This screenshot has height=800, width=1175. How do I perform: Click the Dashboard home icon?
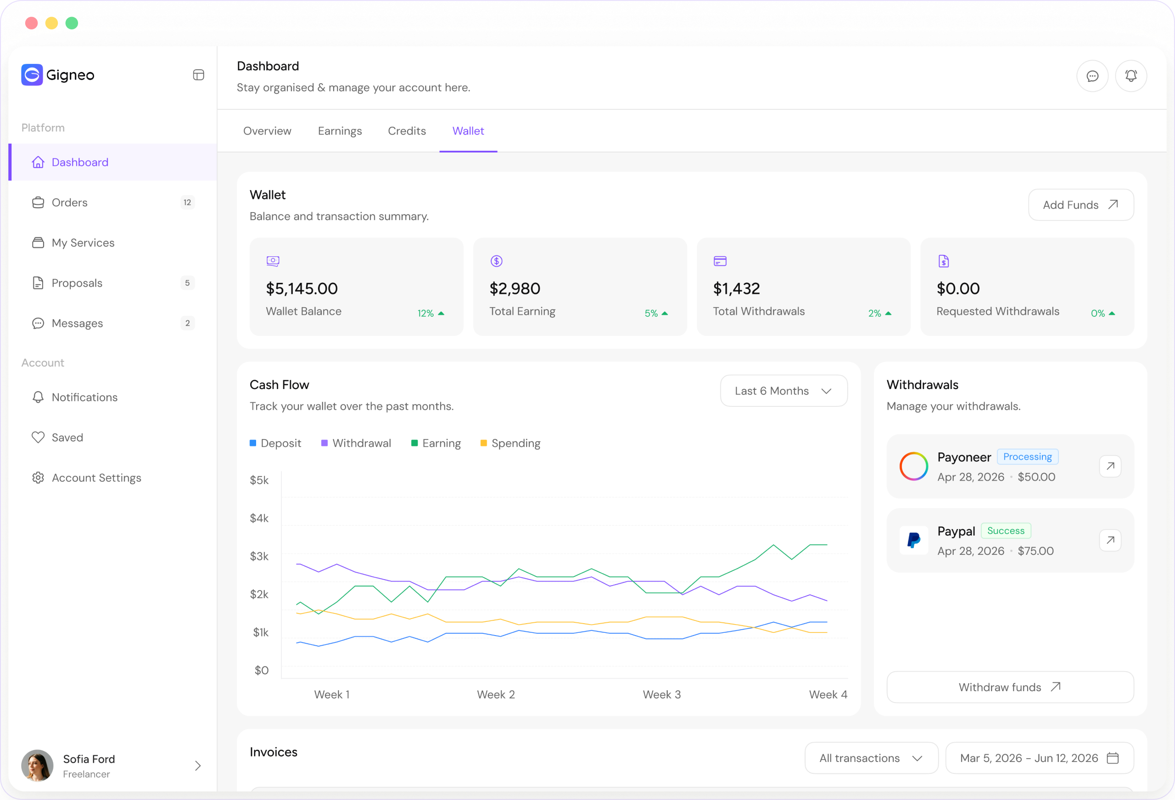tap(38, 162)
